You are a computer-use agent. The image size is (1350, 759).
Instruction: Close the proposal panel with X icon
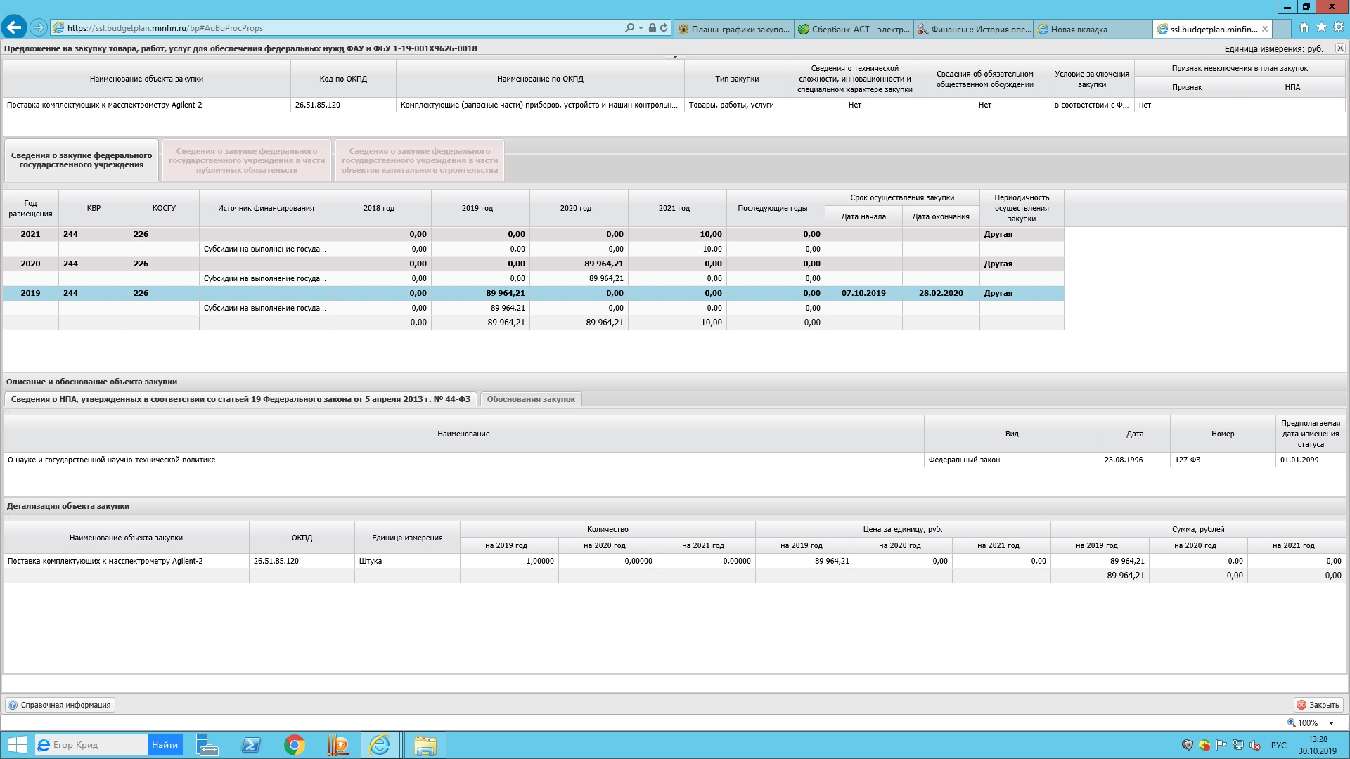[x=1340, y=48]
